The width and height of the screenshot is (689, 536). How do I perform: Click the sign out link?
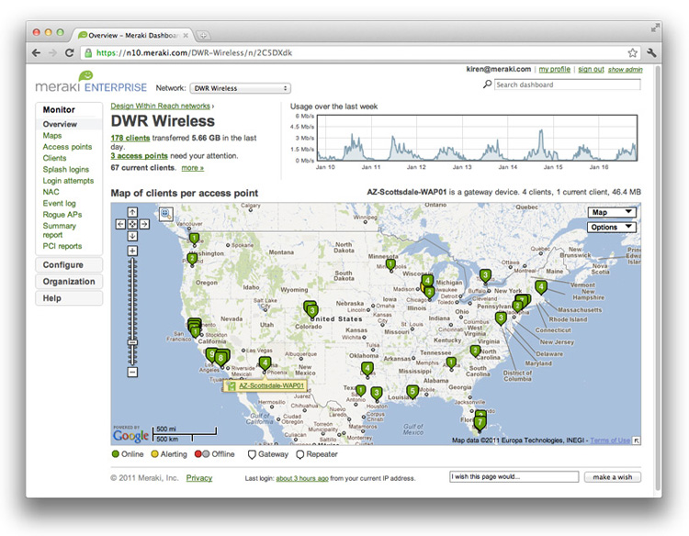pos(591,70)
